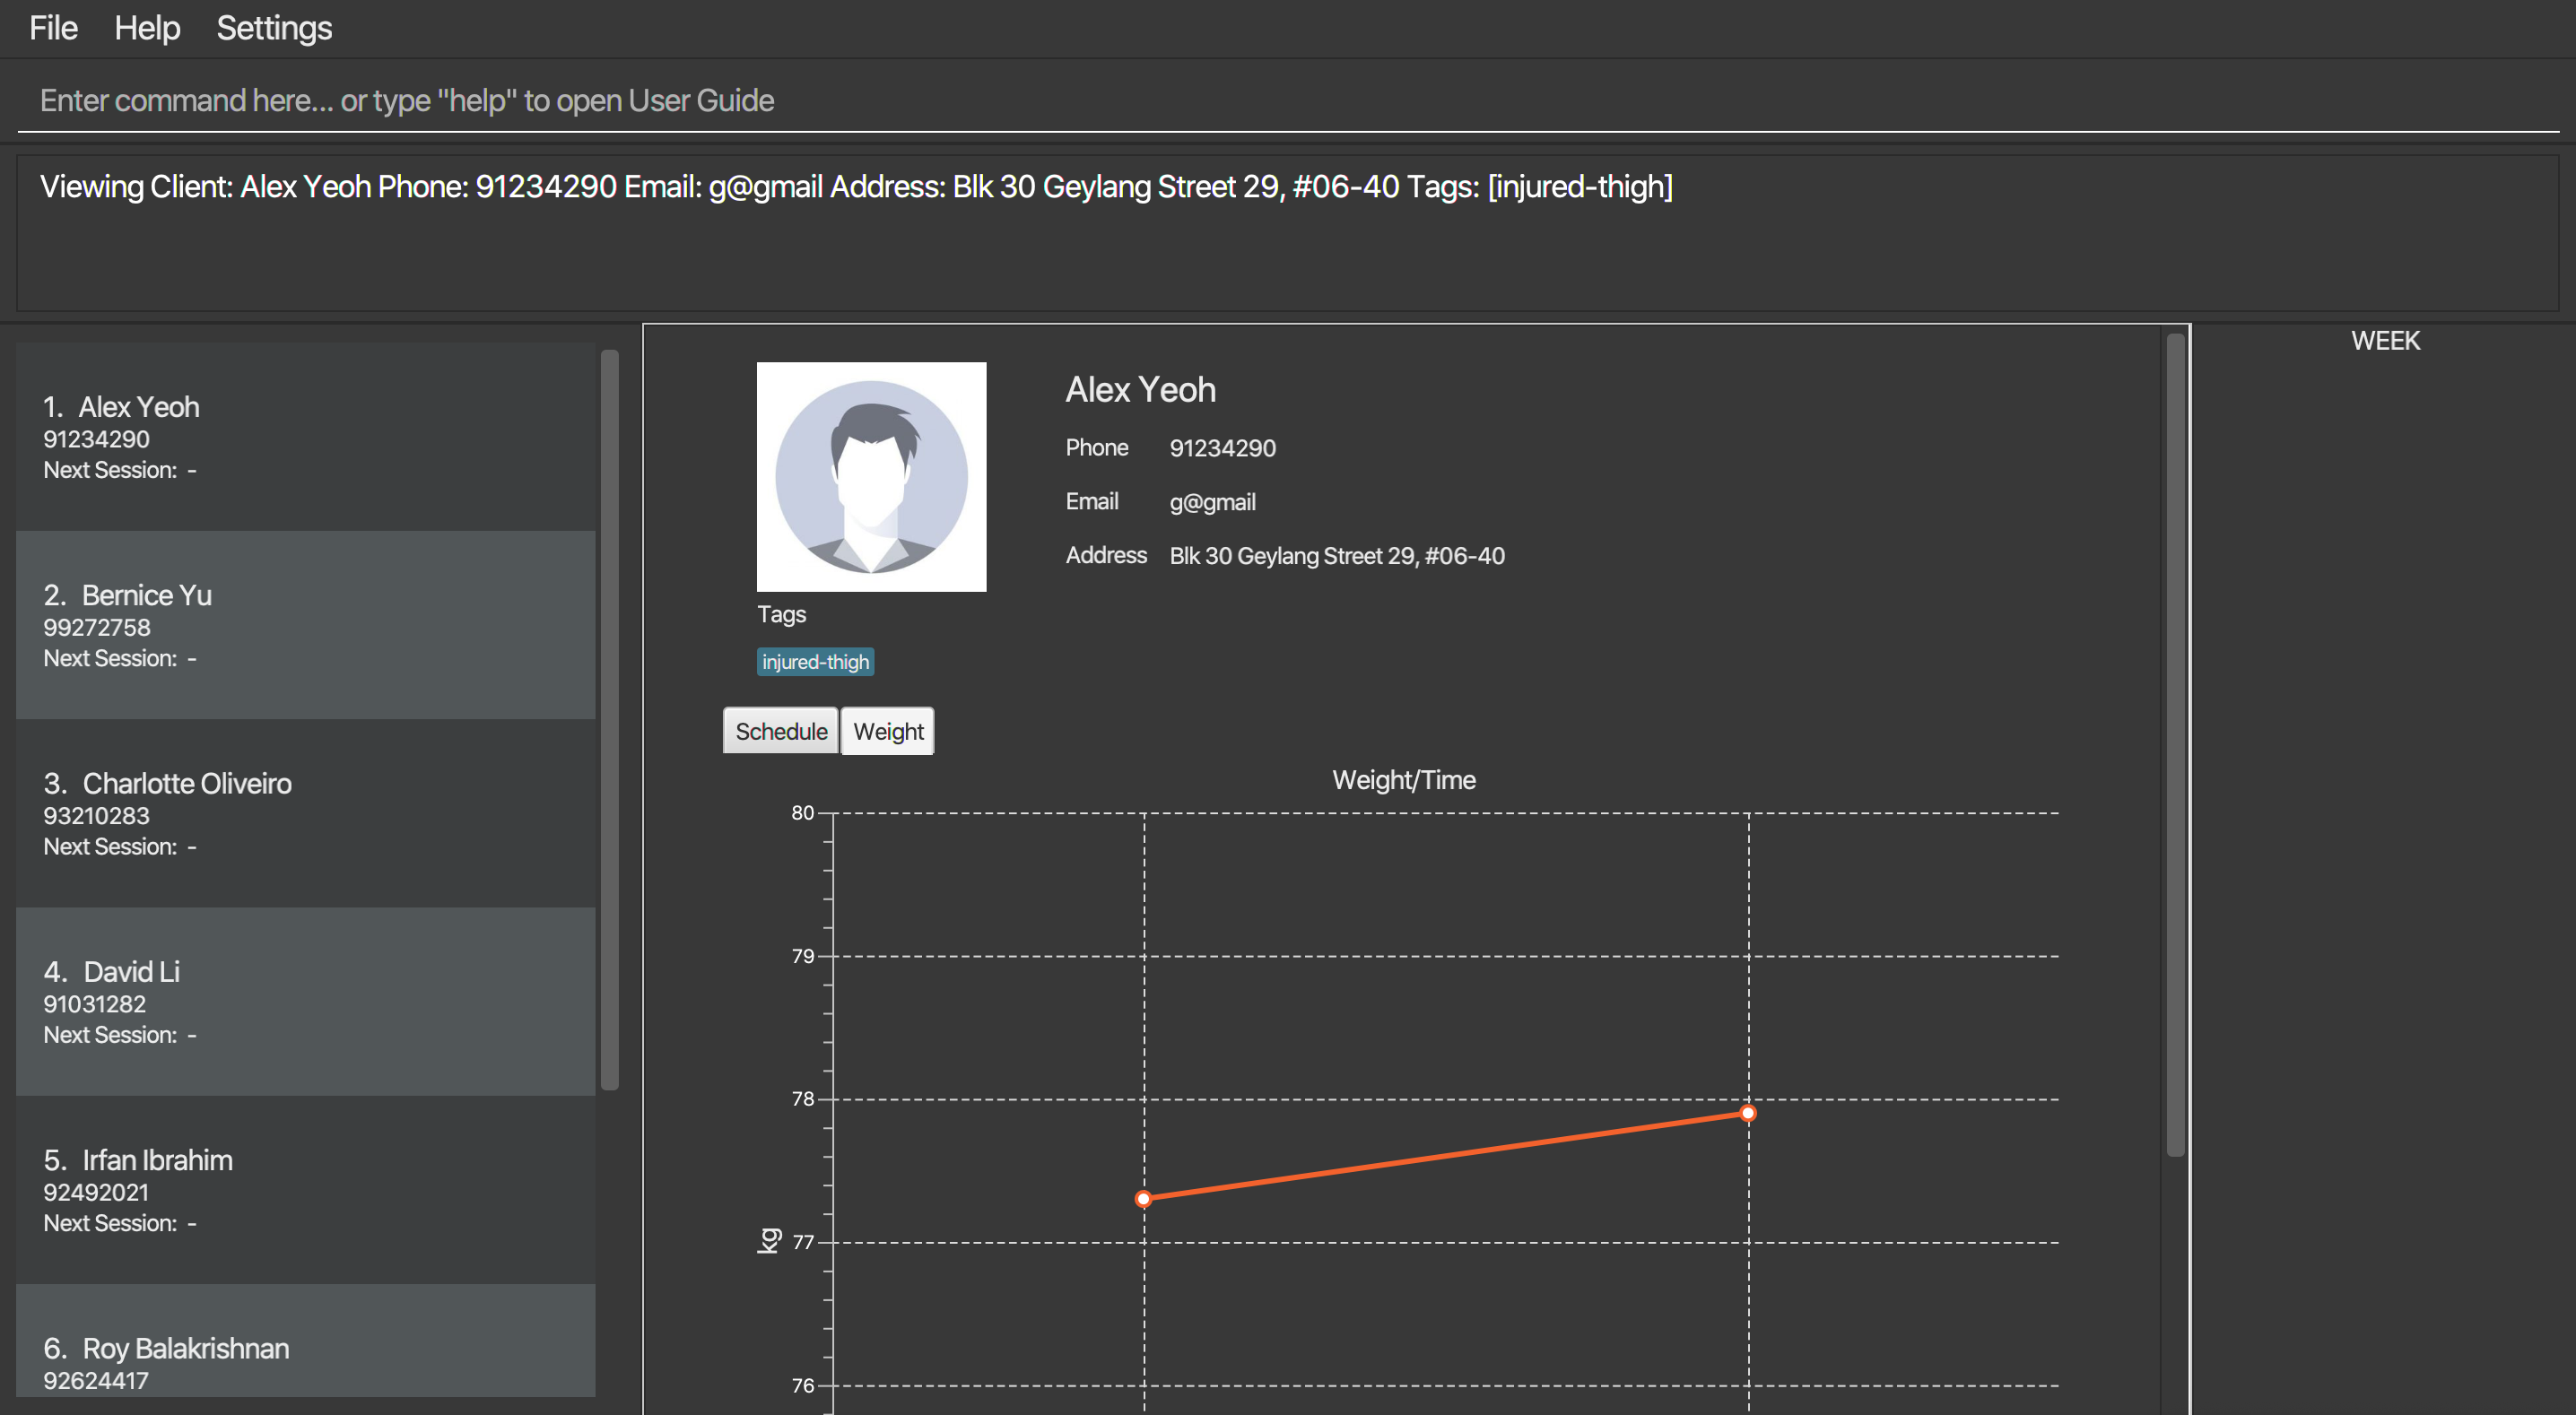Open the Help menu
The height and width of the screenshot is (1415, 2576).
pos(147,28)
